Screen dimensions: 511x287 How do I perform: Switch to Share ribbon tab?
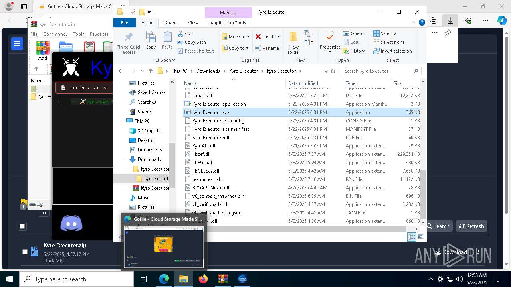pos(170,23)
